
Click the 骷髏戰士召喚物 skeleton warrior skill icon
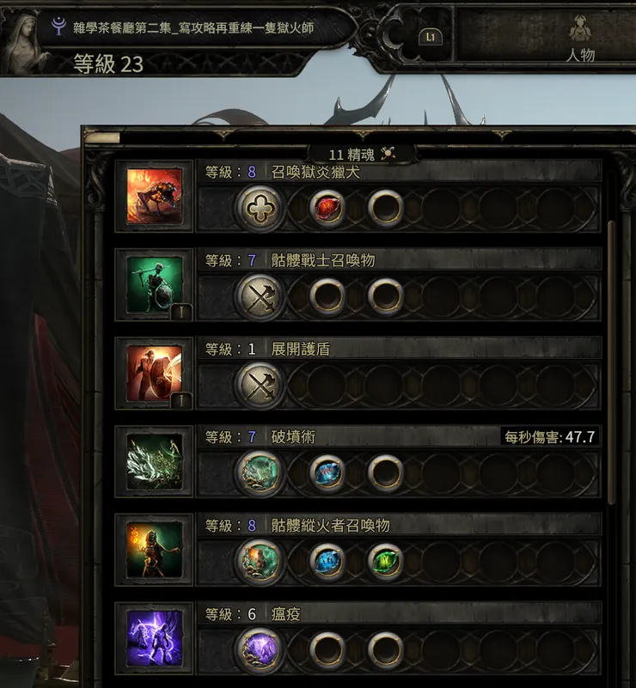[x=154, y=285]
